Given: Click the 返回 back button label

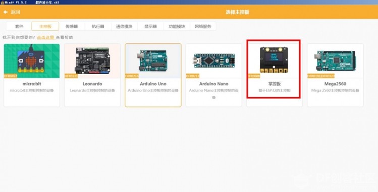Looking at the screenshot, I should [x=16, y=12].
